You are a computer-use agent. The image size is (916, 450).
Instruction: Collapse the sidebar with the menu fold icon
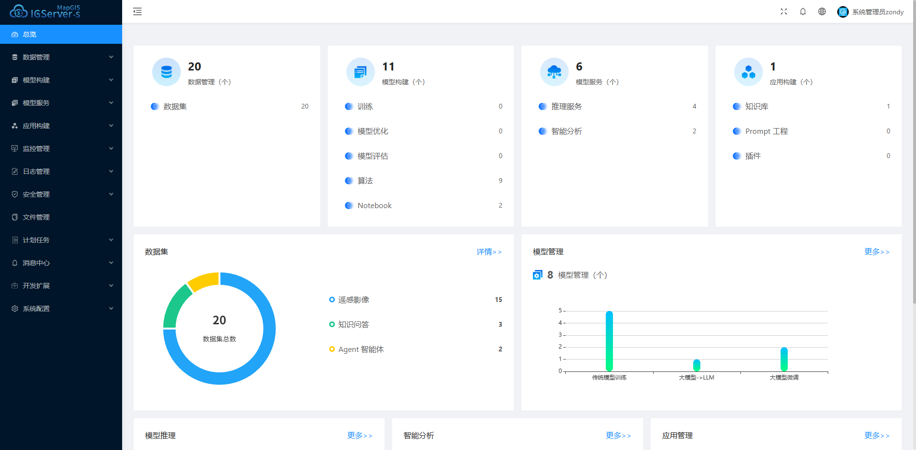[137, 11]
